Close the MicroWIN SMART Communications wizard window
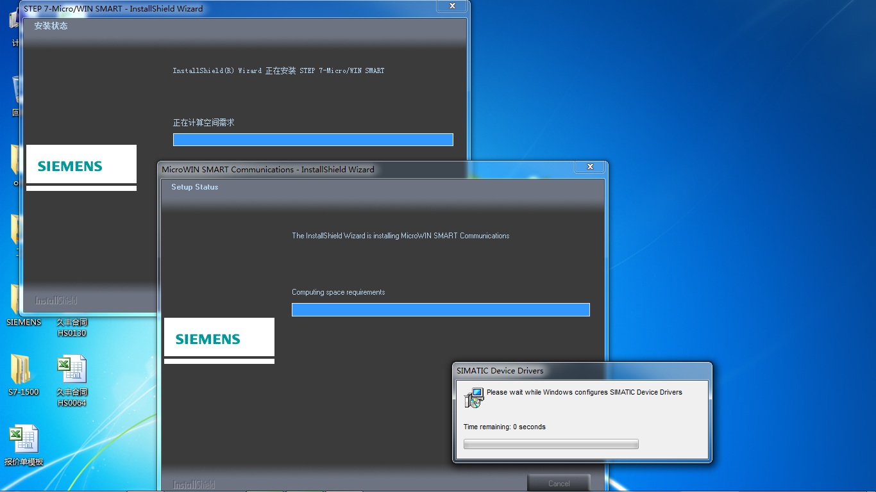Image resolution: width=876 pixels, height=492 pixels. coord(590,167)
